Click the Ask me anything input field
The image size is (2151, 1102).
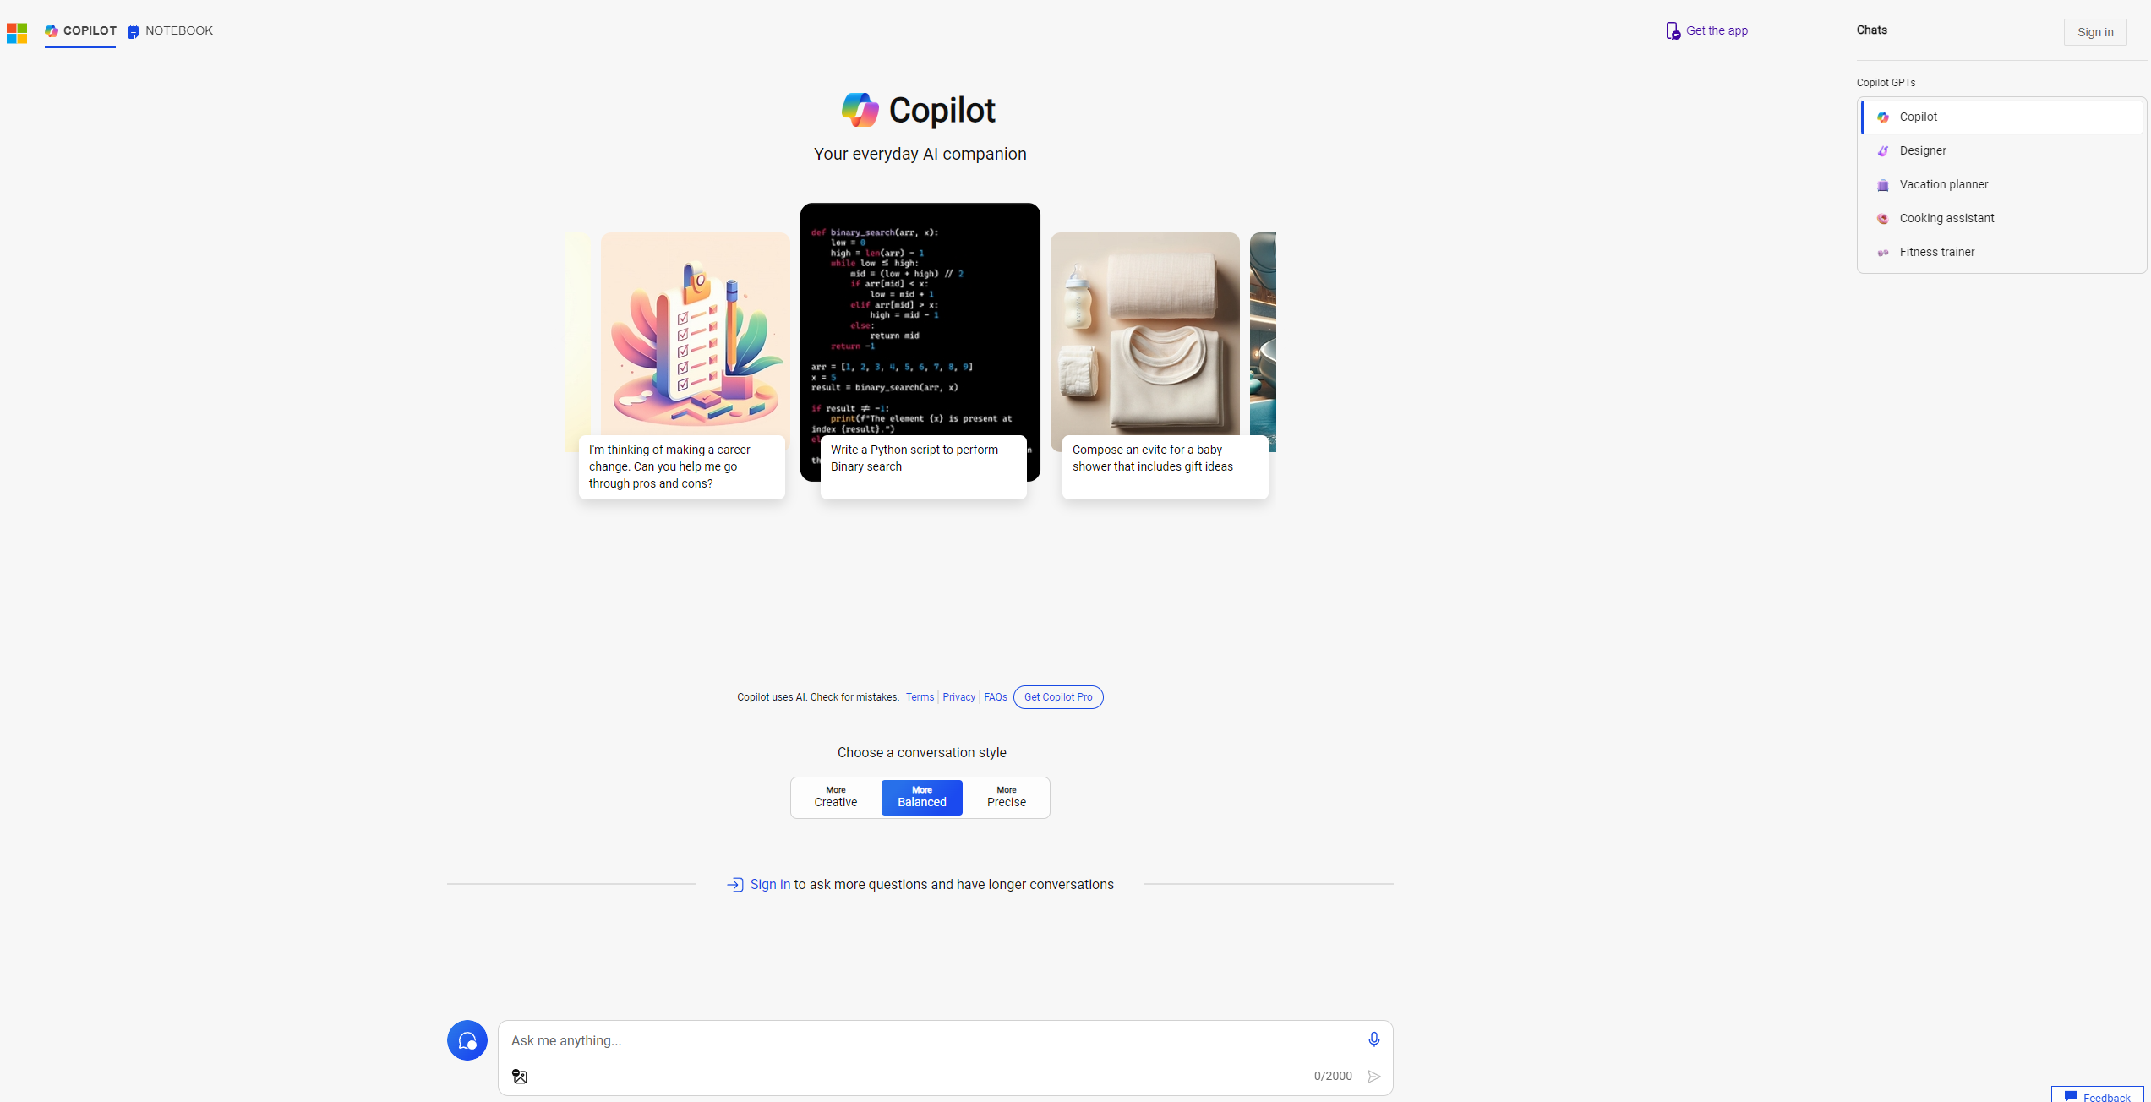946,1040
